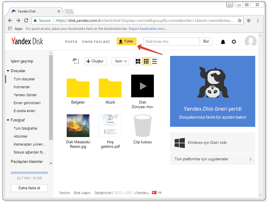Open the İsim sort dropdown

pyautogui.click(x=120, y=61)
